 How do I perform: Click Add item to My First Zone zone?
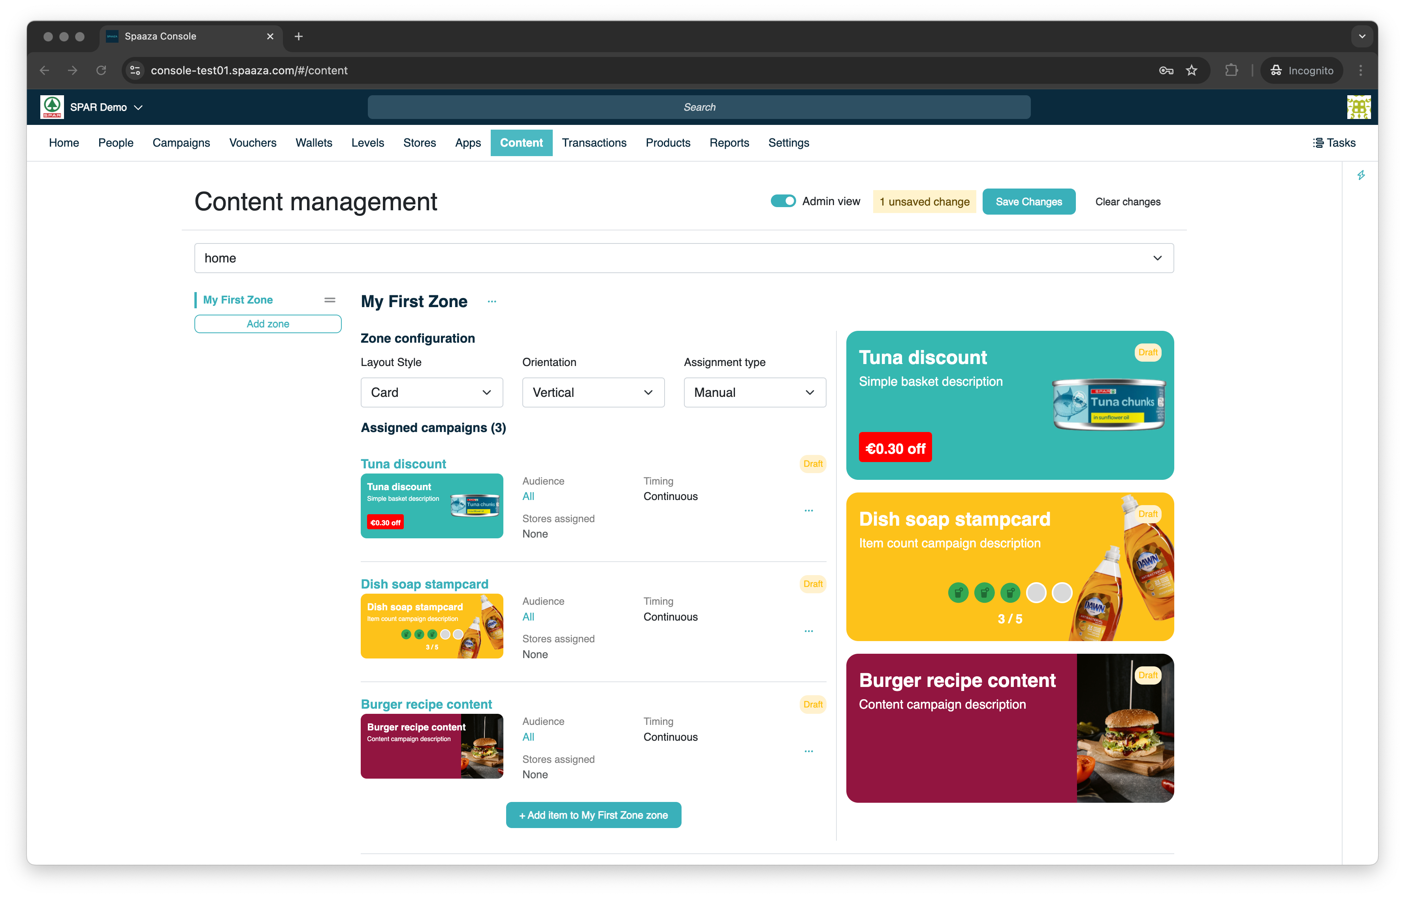593,815
